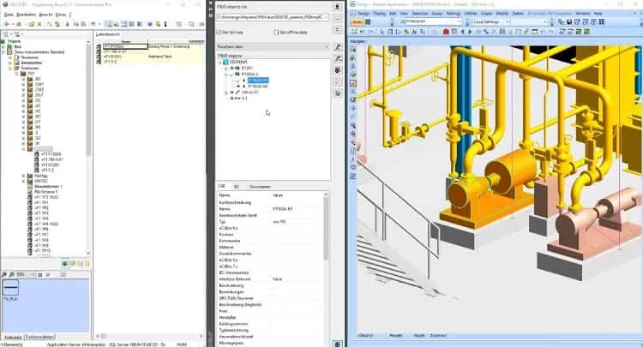643x347 pixels.
Task: Click the Hersteller property row
Action: [x=272, y=318]
